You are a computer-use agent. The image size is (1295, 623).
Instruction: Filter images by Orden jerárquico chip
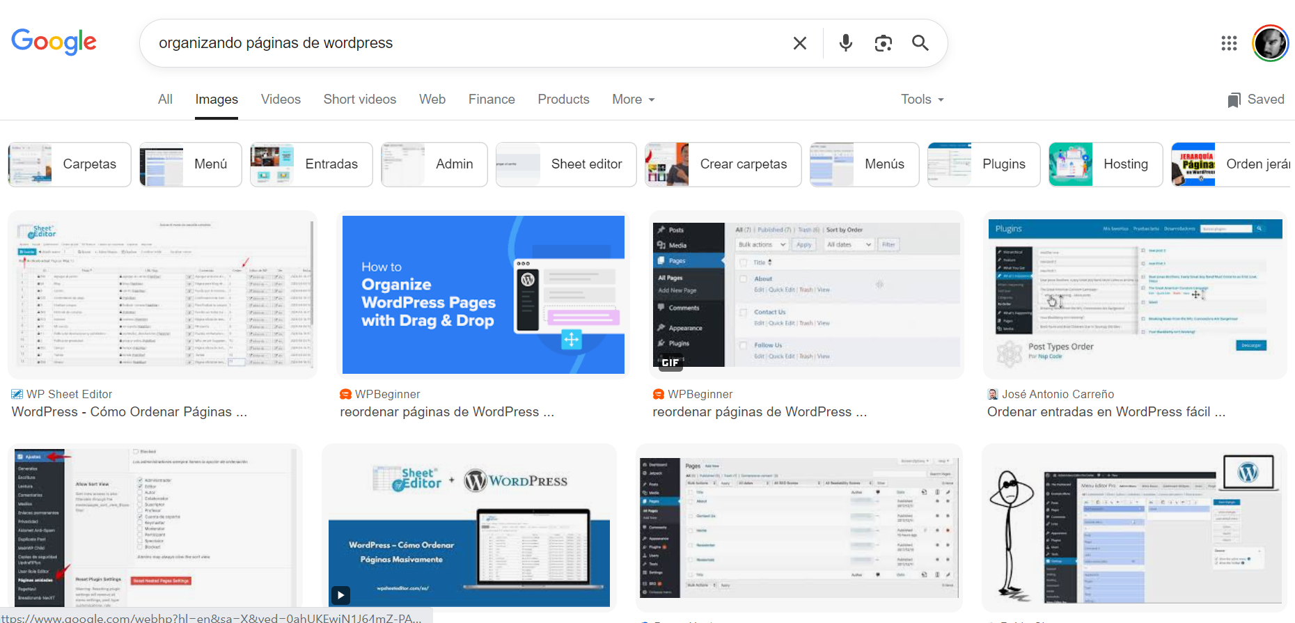tap(1231, 164)
